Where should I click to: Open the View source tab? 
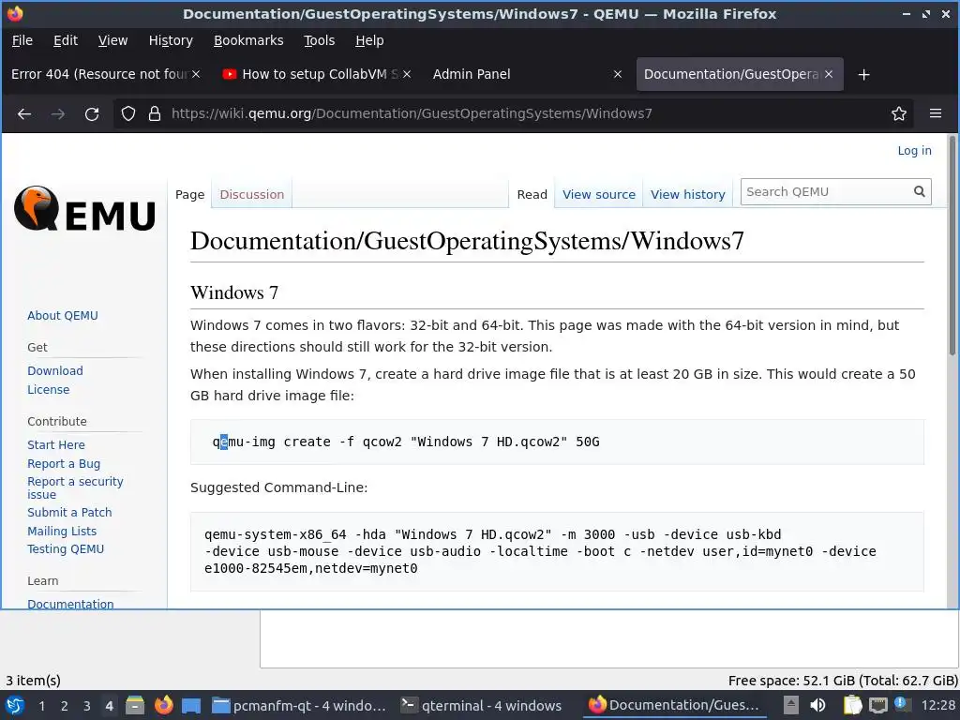pyautogui.click(x=599, y=195)
